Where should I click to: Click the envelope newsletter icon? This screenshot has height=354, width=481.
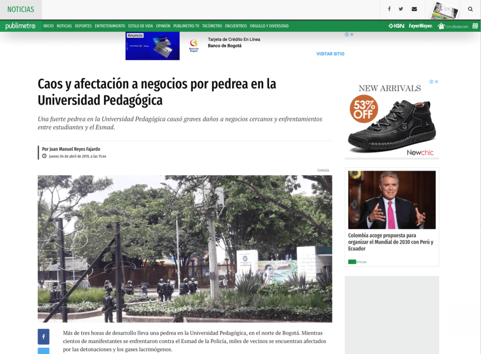[414, 9]
